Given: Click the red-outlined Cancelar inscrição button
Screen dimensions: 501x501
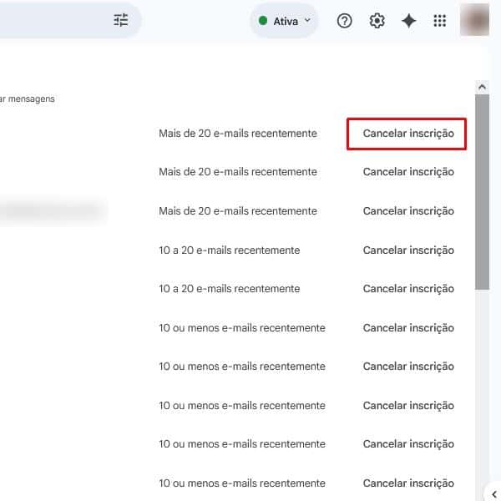Looking at the screenshot, I should [407, 134].
